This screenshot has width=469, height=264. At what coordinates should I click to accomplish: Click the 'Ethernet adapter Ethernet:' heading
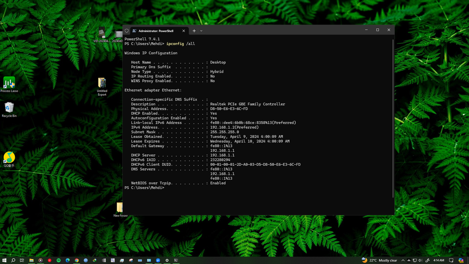point(153,90)
